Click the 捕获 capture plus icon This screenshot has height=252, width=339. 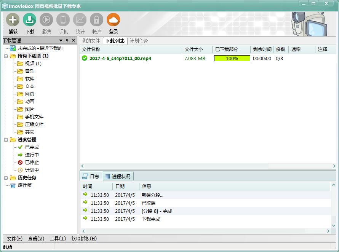tap(13, 20)
